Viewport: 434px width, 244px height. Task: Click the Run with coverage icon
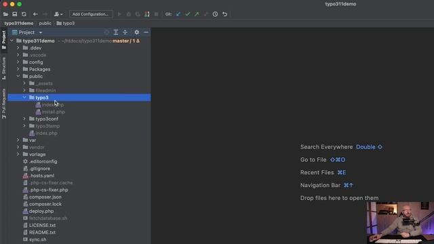(138, 14)
